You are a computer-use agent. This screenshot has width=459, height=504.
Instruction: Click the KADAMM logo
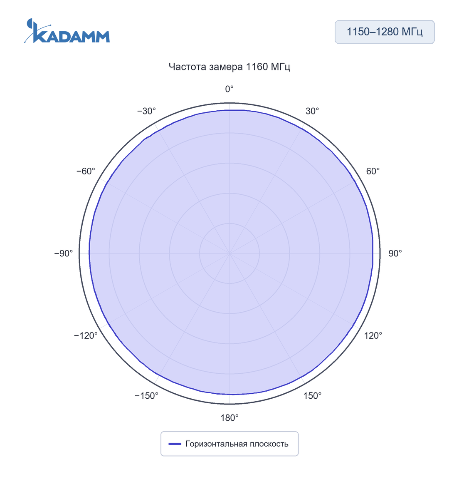[x=67, y=31]
